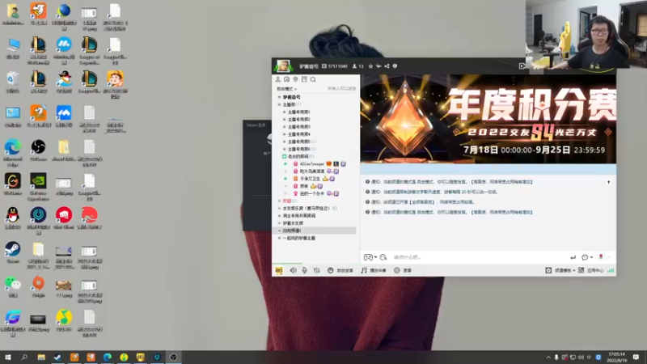Open the 频道模板 channel template menu

coord(560,270)
